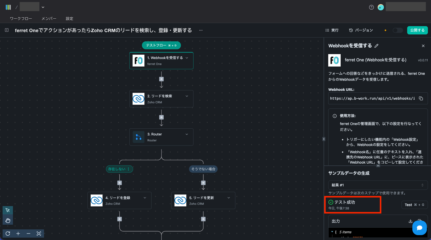
Task: Download the output data
Action: point(410,221)
